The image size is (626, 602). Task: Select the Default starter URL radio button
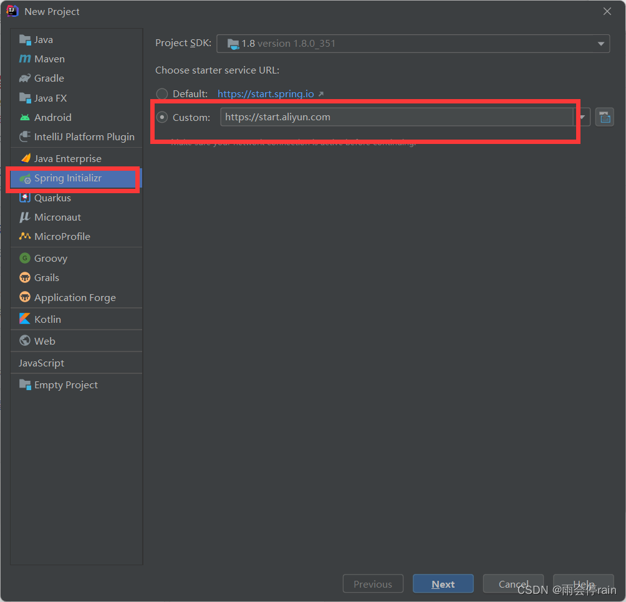161,94
